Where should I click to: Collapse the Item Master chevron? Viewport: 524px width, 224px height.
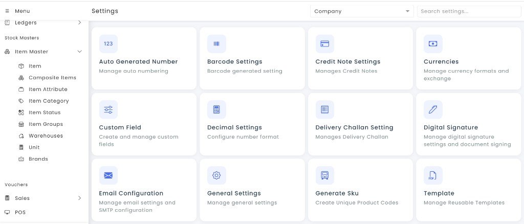79,52
